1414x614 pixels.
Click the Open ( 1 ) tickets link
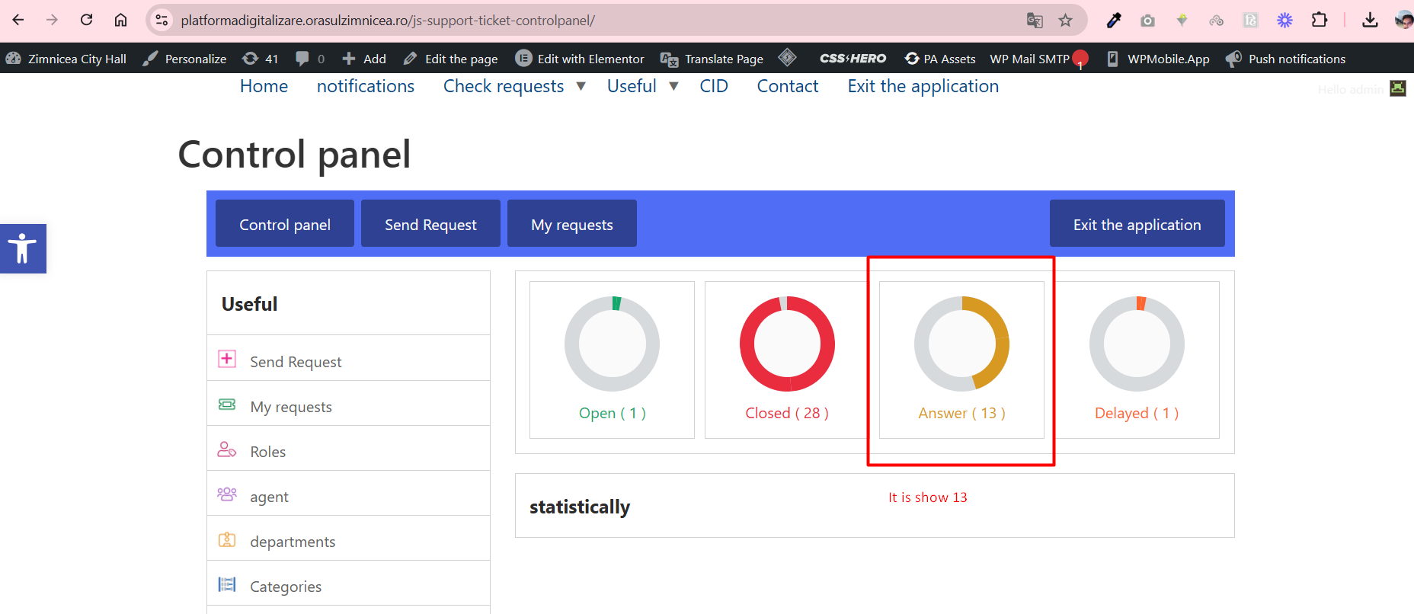click(613, 413)
